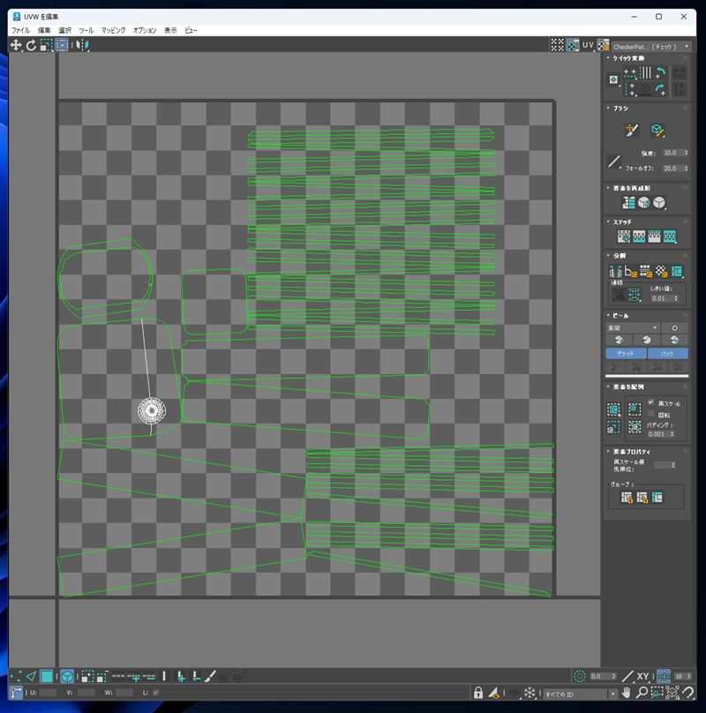Select the Polygon sub-object mode icon
706x713 pixels.
pyautogui.click(x=47, y=676)
